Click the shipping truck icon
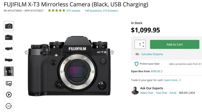The height and width of the screenshot is (112, 202). [137, 54]
